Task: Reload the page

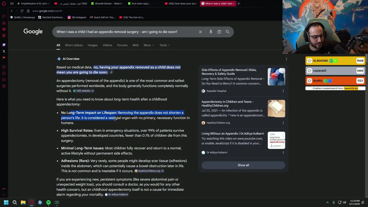Action: [22, 11]
